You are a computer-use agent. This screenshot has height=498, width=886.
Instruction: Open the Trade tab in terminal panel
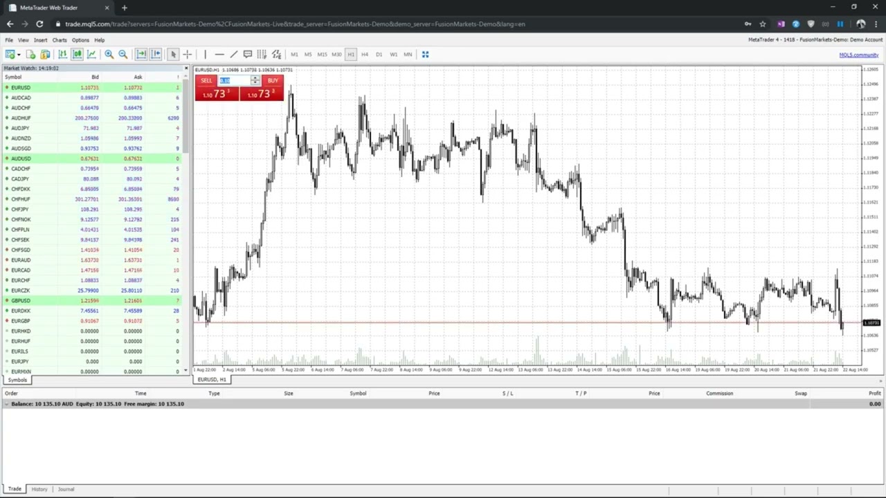pos(15,489)
